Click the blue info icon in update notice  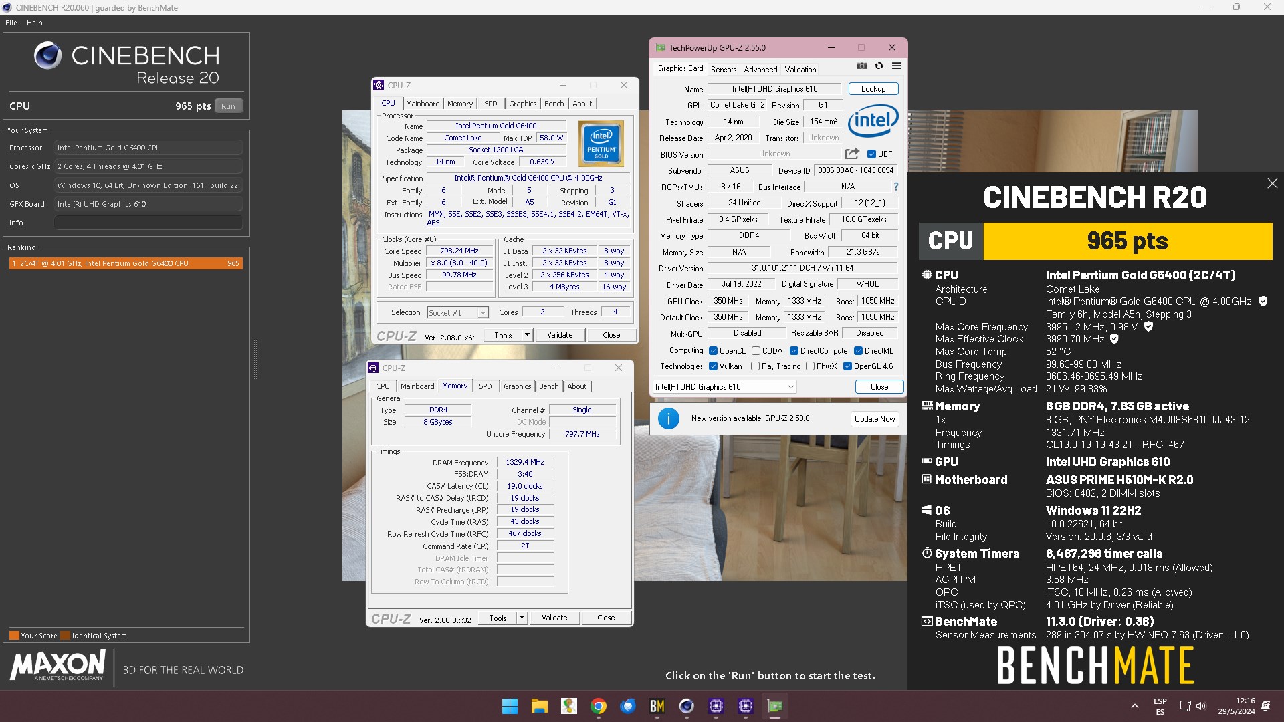668,418
